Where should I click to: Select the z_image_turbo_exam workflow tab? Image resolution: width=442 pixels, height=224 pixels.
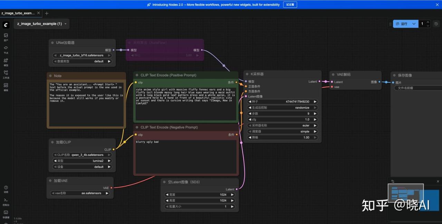18,13
